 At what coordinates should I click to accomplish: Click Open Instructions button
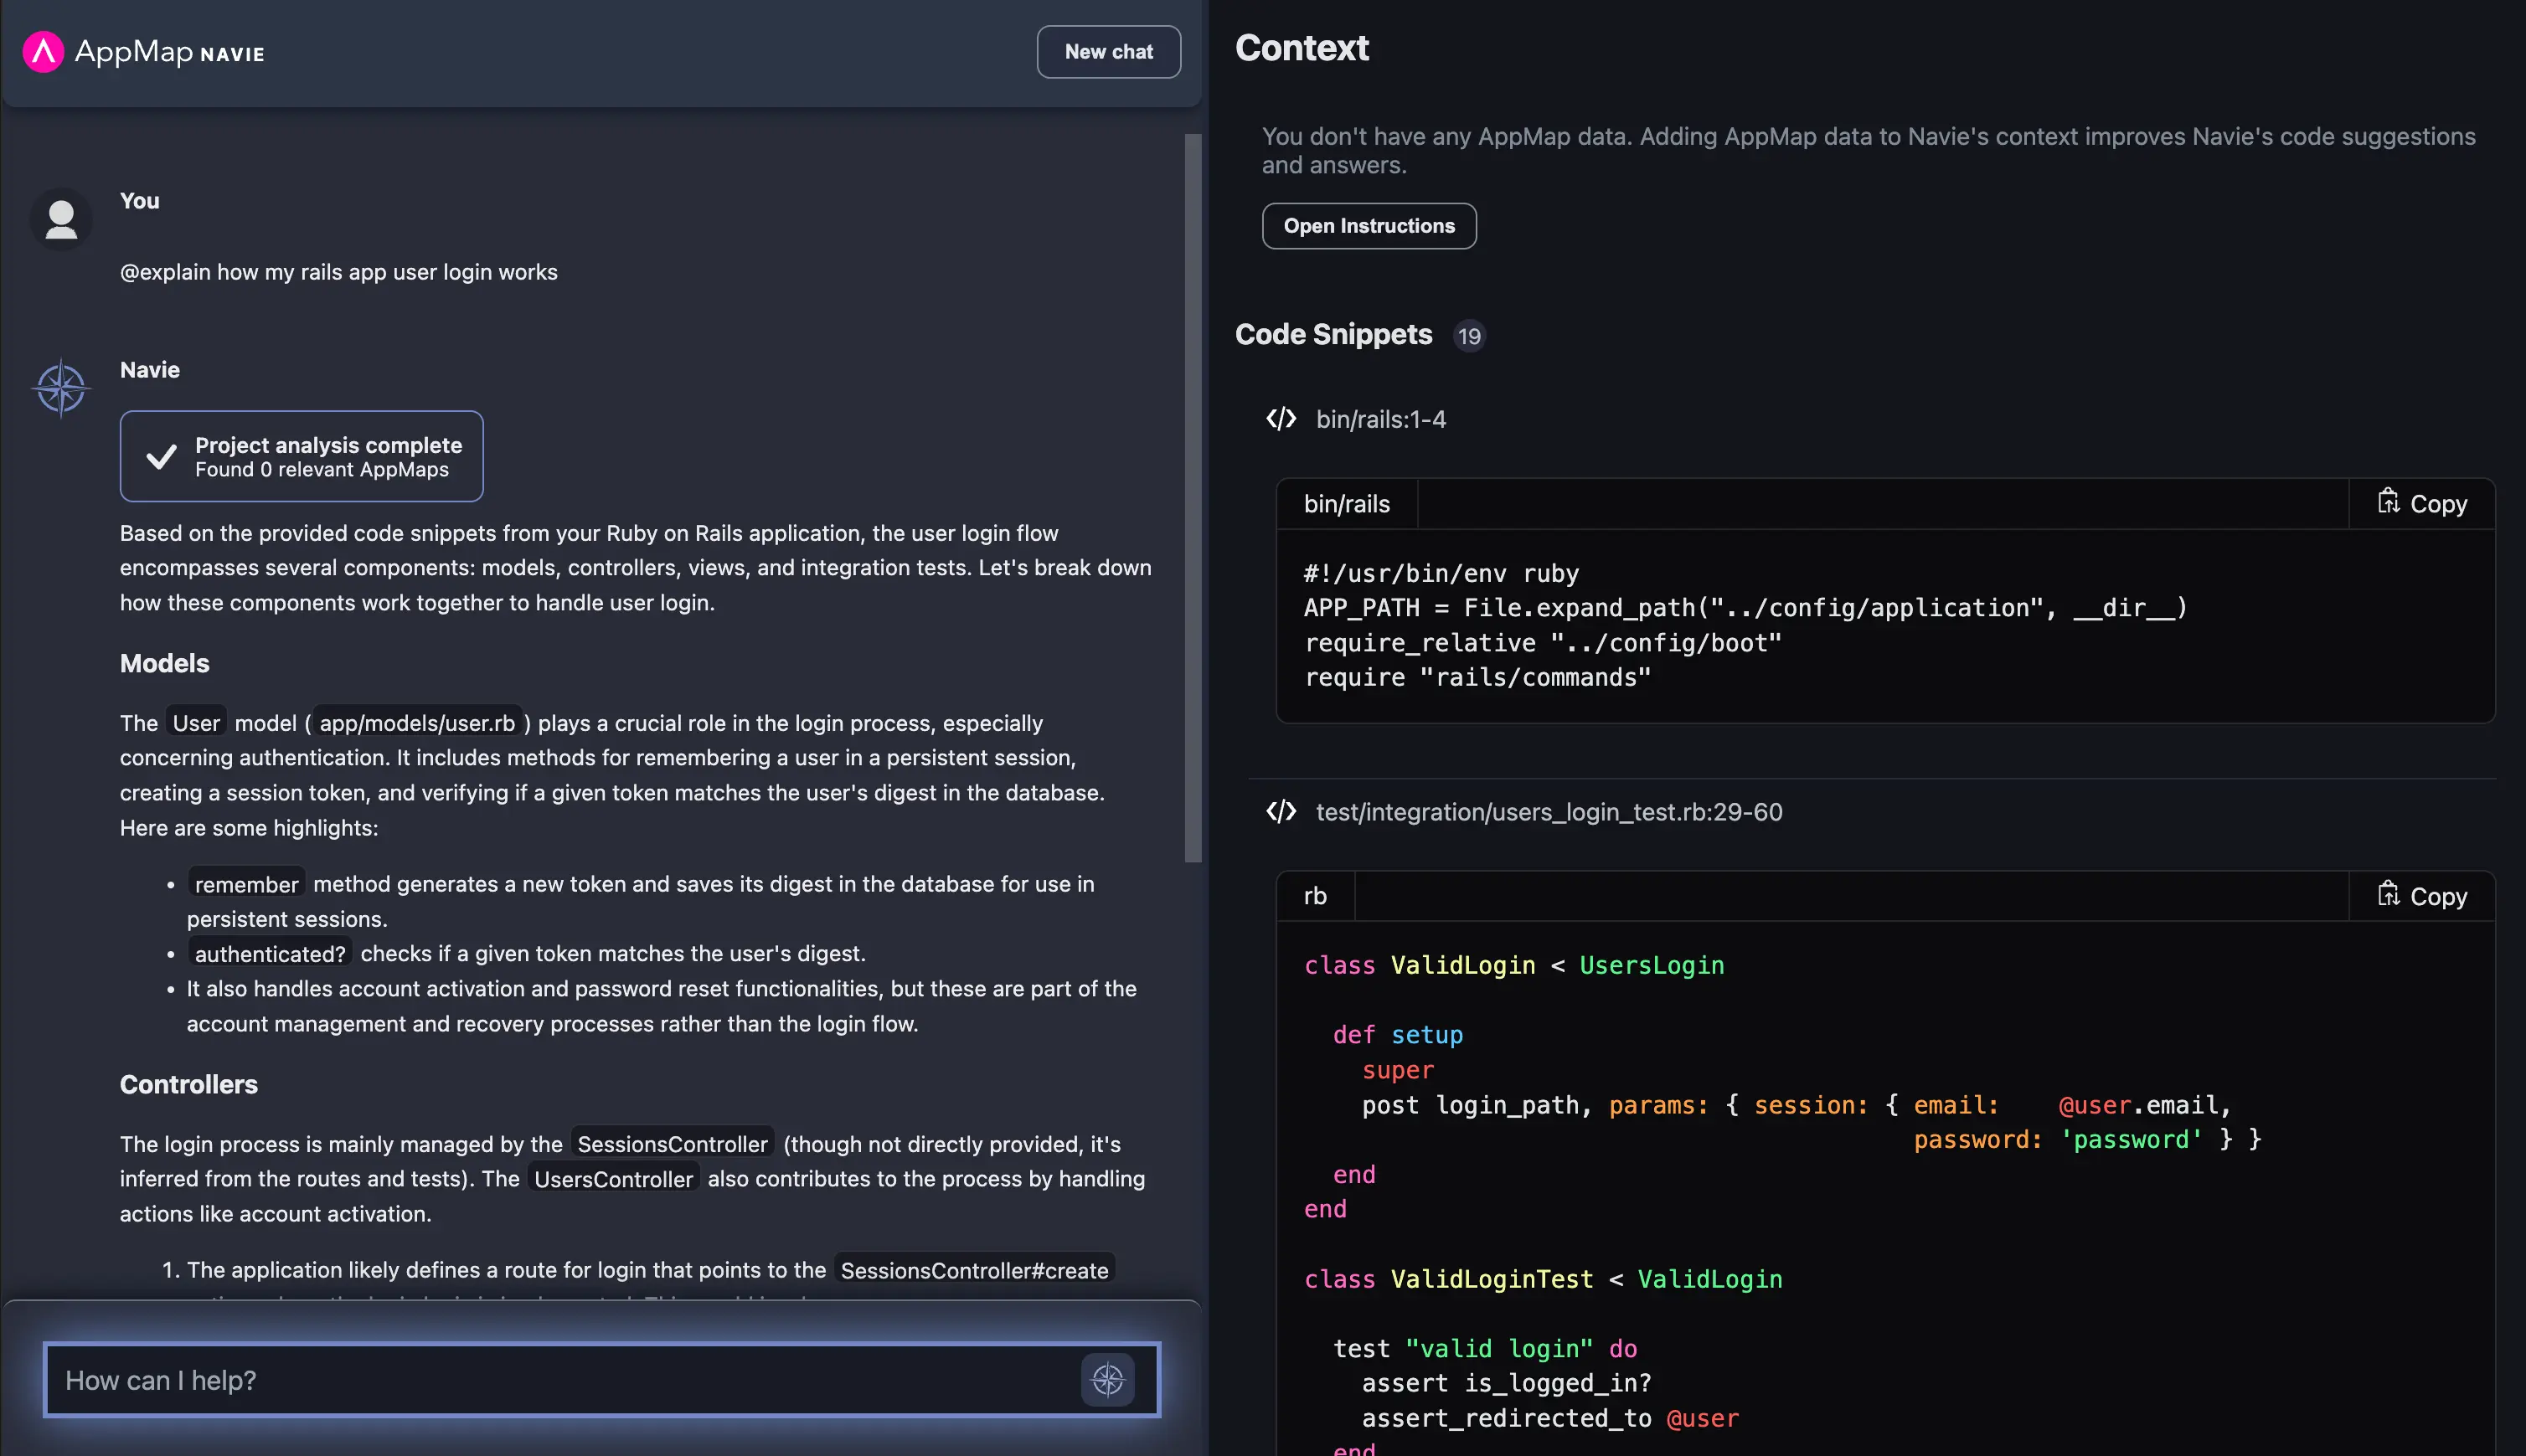1368,226
